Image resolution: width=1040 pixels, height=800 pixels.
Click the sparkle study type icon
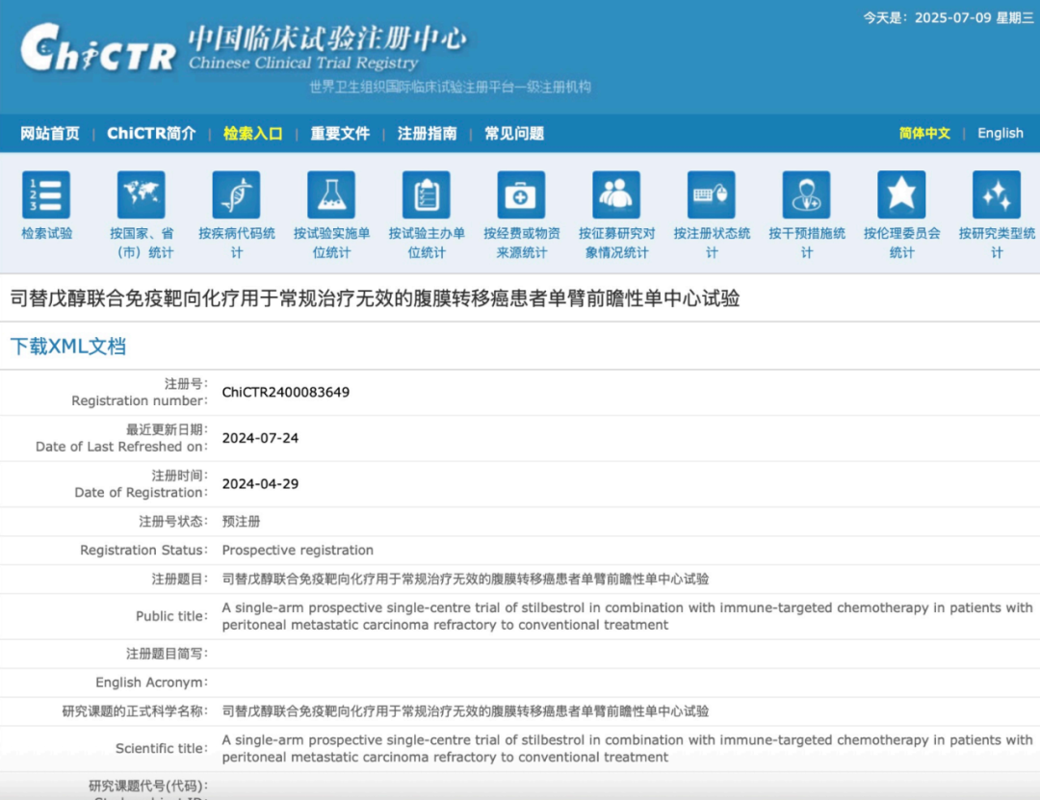[x=997, y=194]
